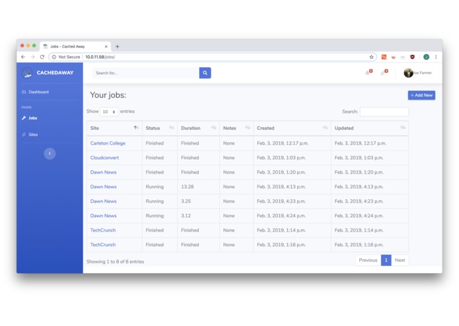Open the Cloudconvert job link

pyautogui.click(x=104, y=158)
